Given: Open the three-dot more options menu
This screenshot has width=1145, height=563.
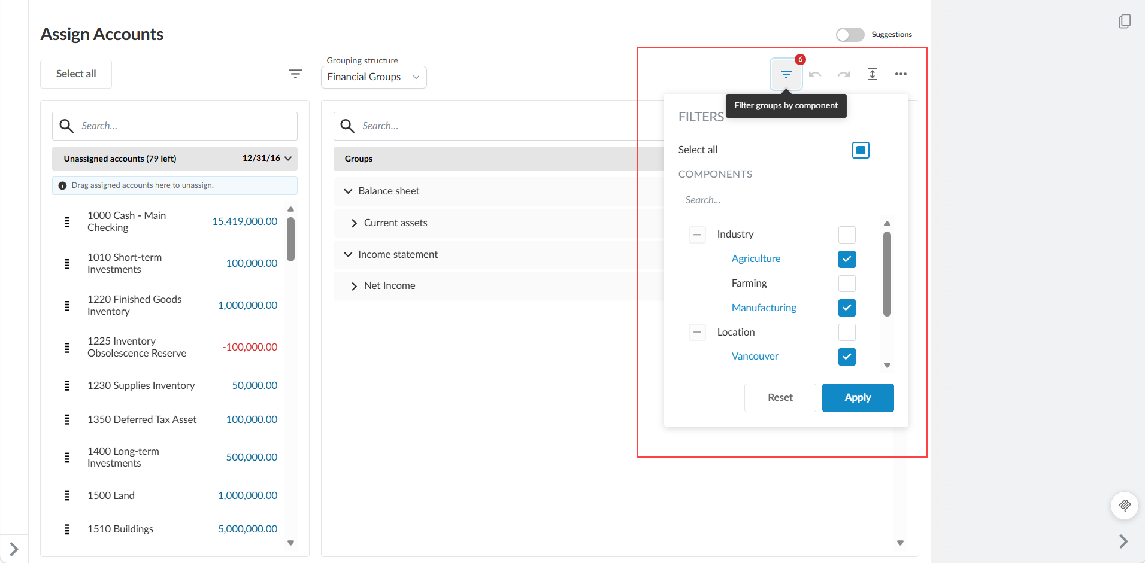Looking at the screenshot, I should tap(901, 74).
